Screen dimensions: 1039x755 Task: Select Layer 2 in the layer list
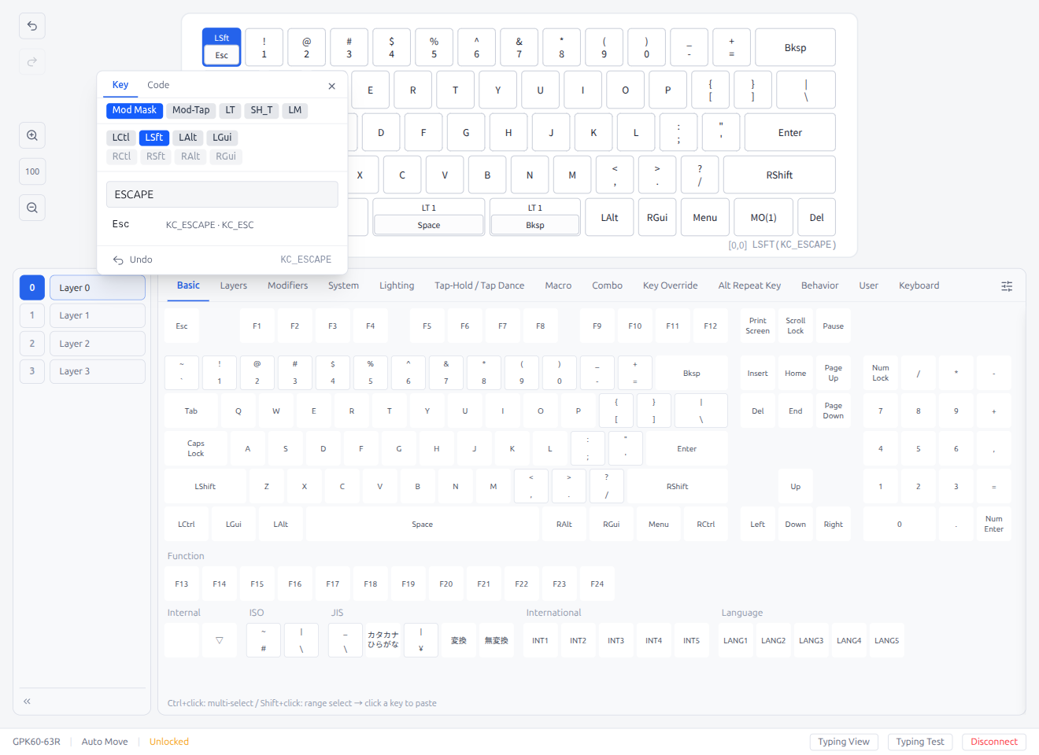coord(97,343)
